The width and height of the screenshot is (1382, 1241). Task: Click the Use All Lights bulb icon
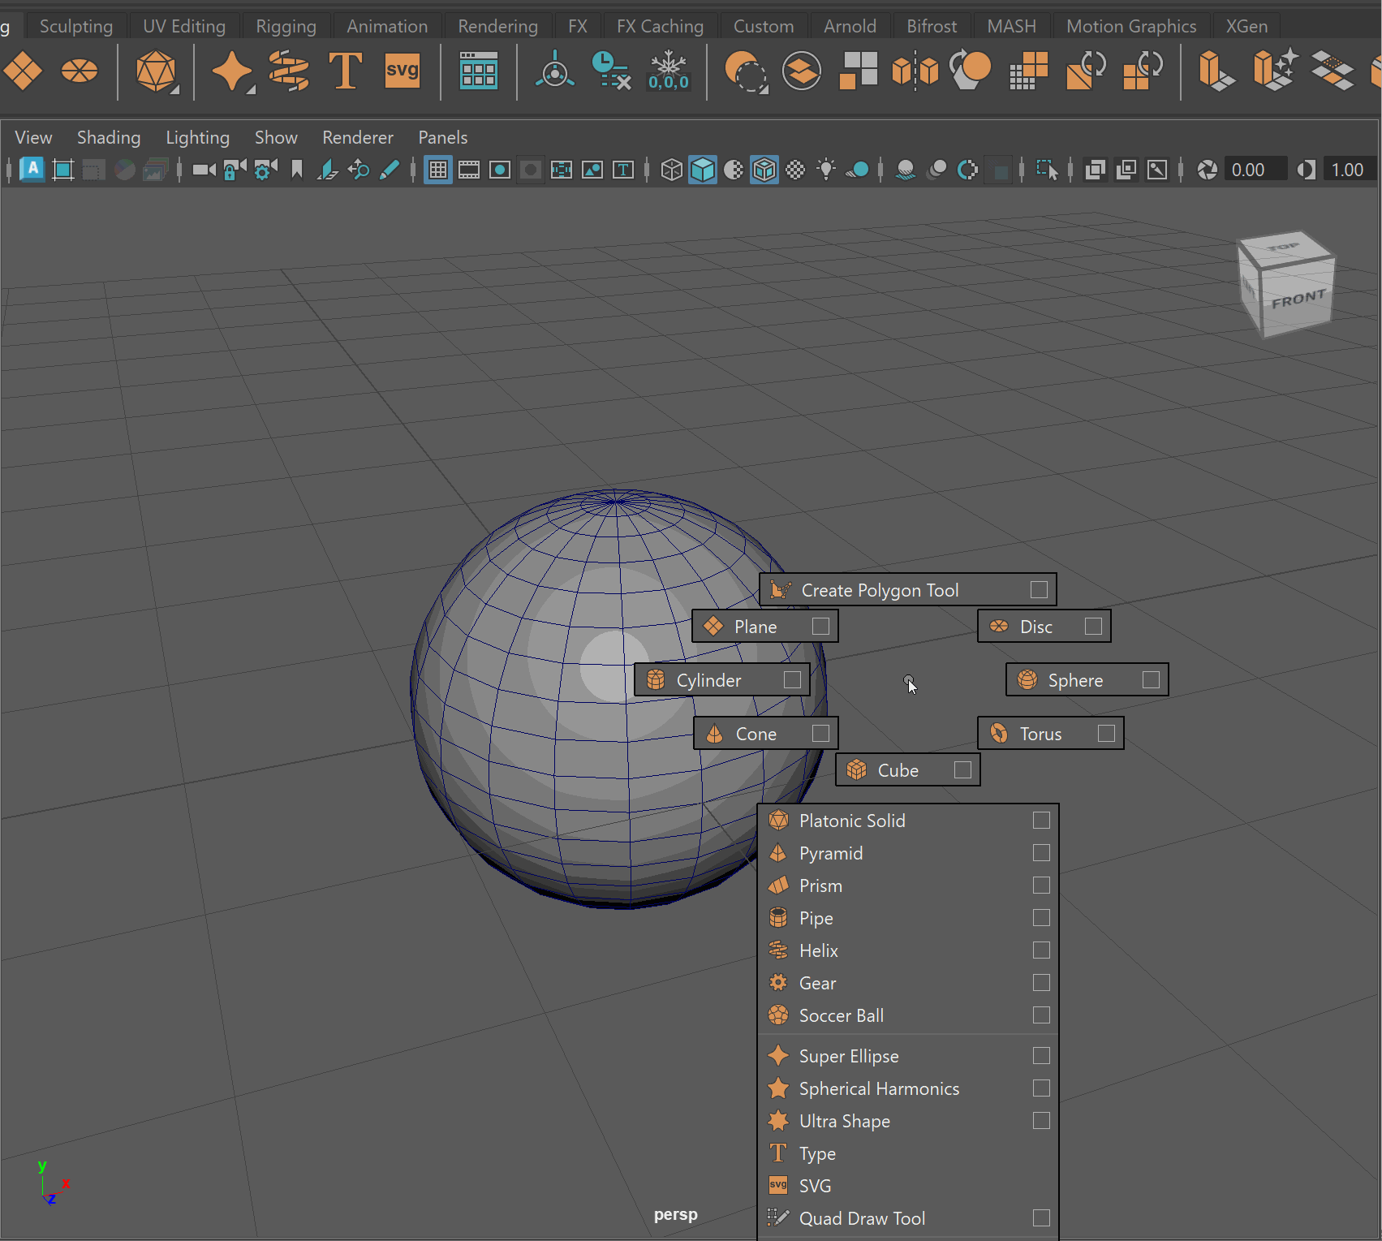[x=826, y=170]
